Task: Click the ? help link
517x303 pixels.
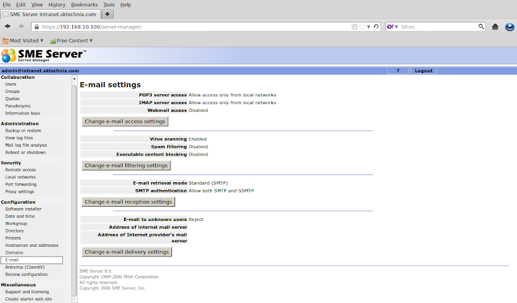Action: 397,70
